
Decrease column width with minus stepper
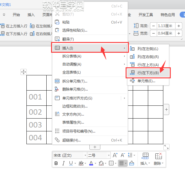click(x=154, y=33)
